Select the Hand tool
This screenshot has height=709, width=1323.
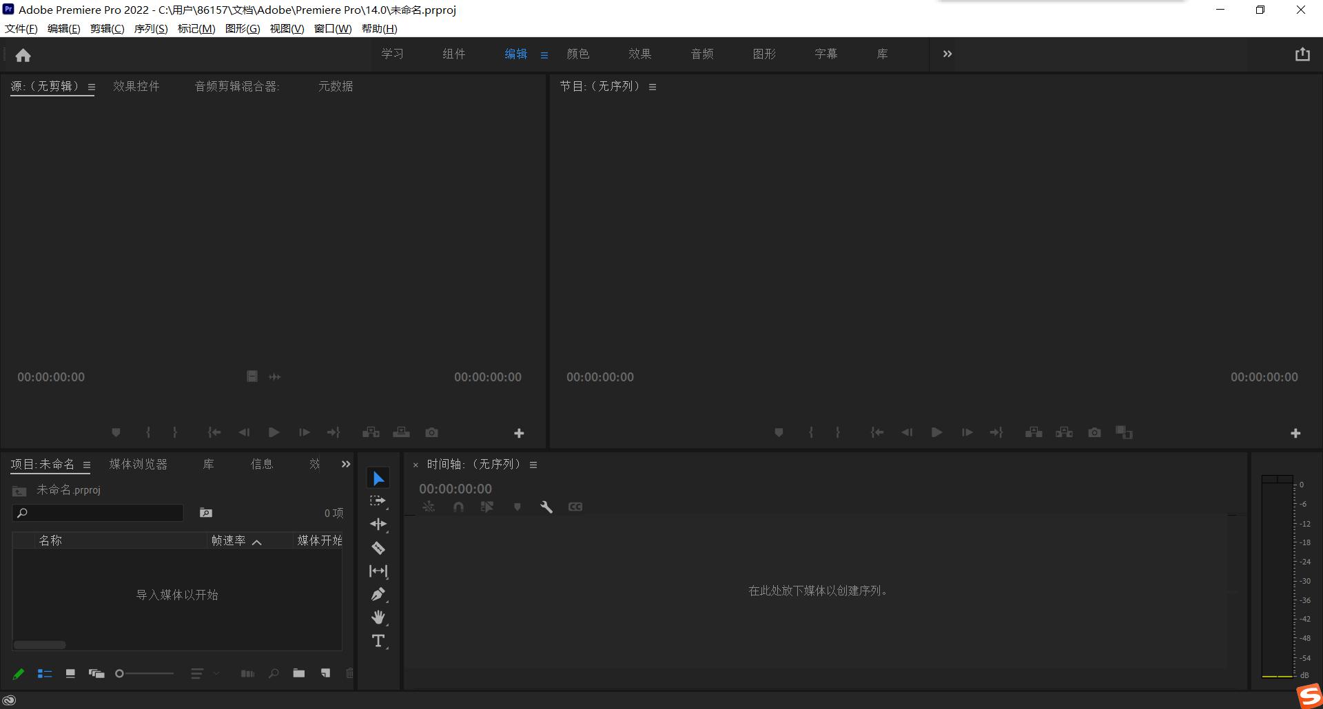[x=378, y=617]
